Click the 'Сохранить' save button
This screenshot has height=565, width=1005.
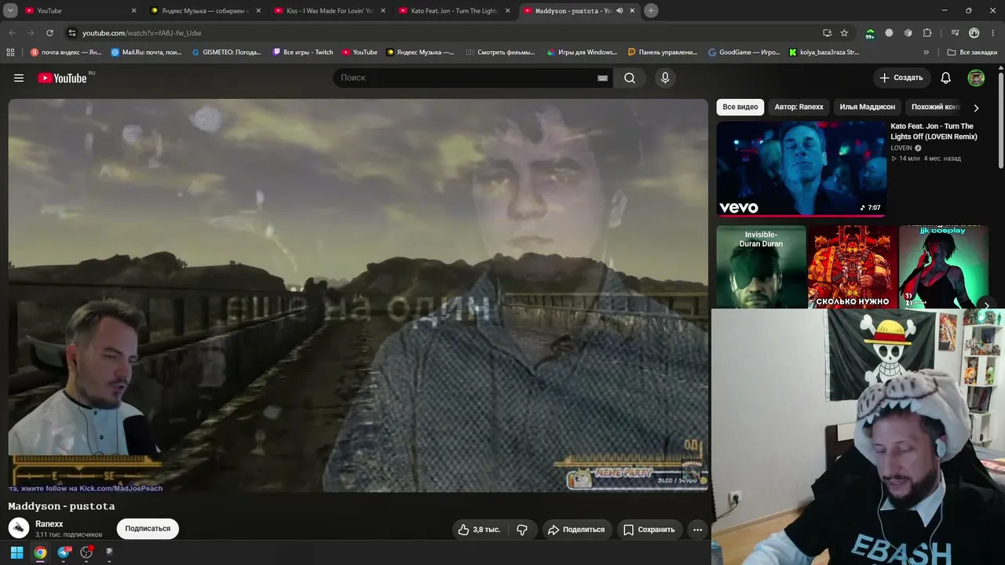pyautogui.click(x=649, y=530)
